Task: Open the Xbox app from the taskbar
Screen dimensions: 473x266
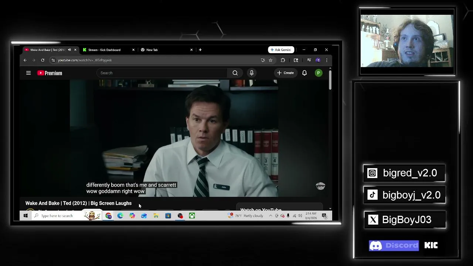Action: click(x=192, y=216)
